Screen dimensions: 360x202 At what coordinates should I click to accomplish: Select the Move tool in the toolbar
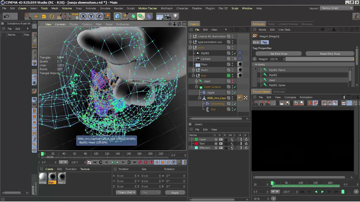[x=36, y=16]
